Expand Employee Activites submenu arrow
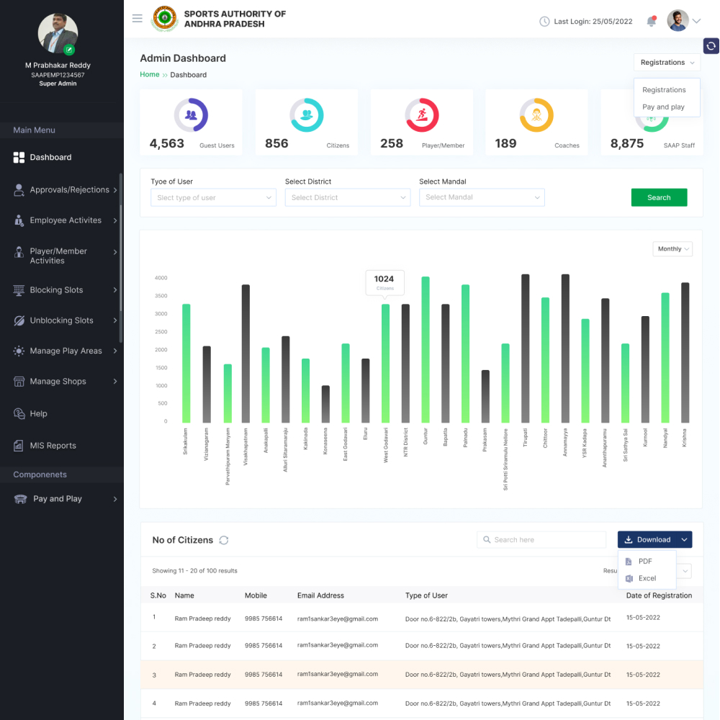This screenshot has height=720, width=720. (115, 220)
